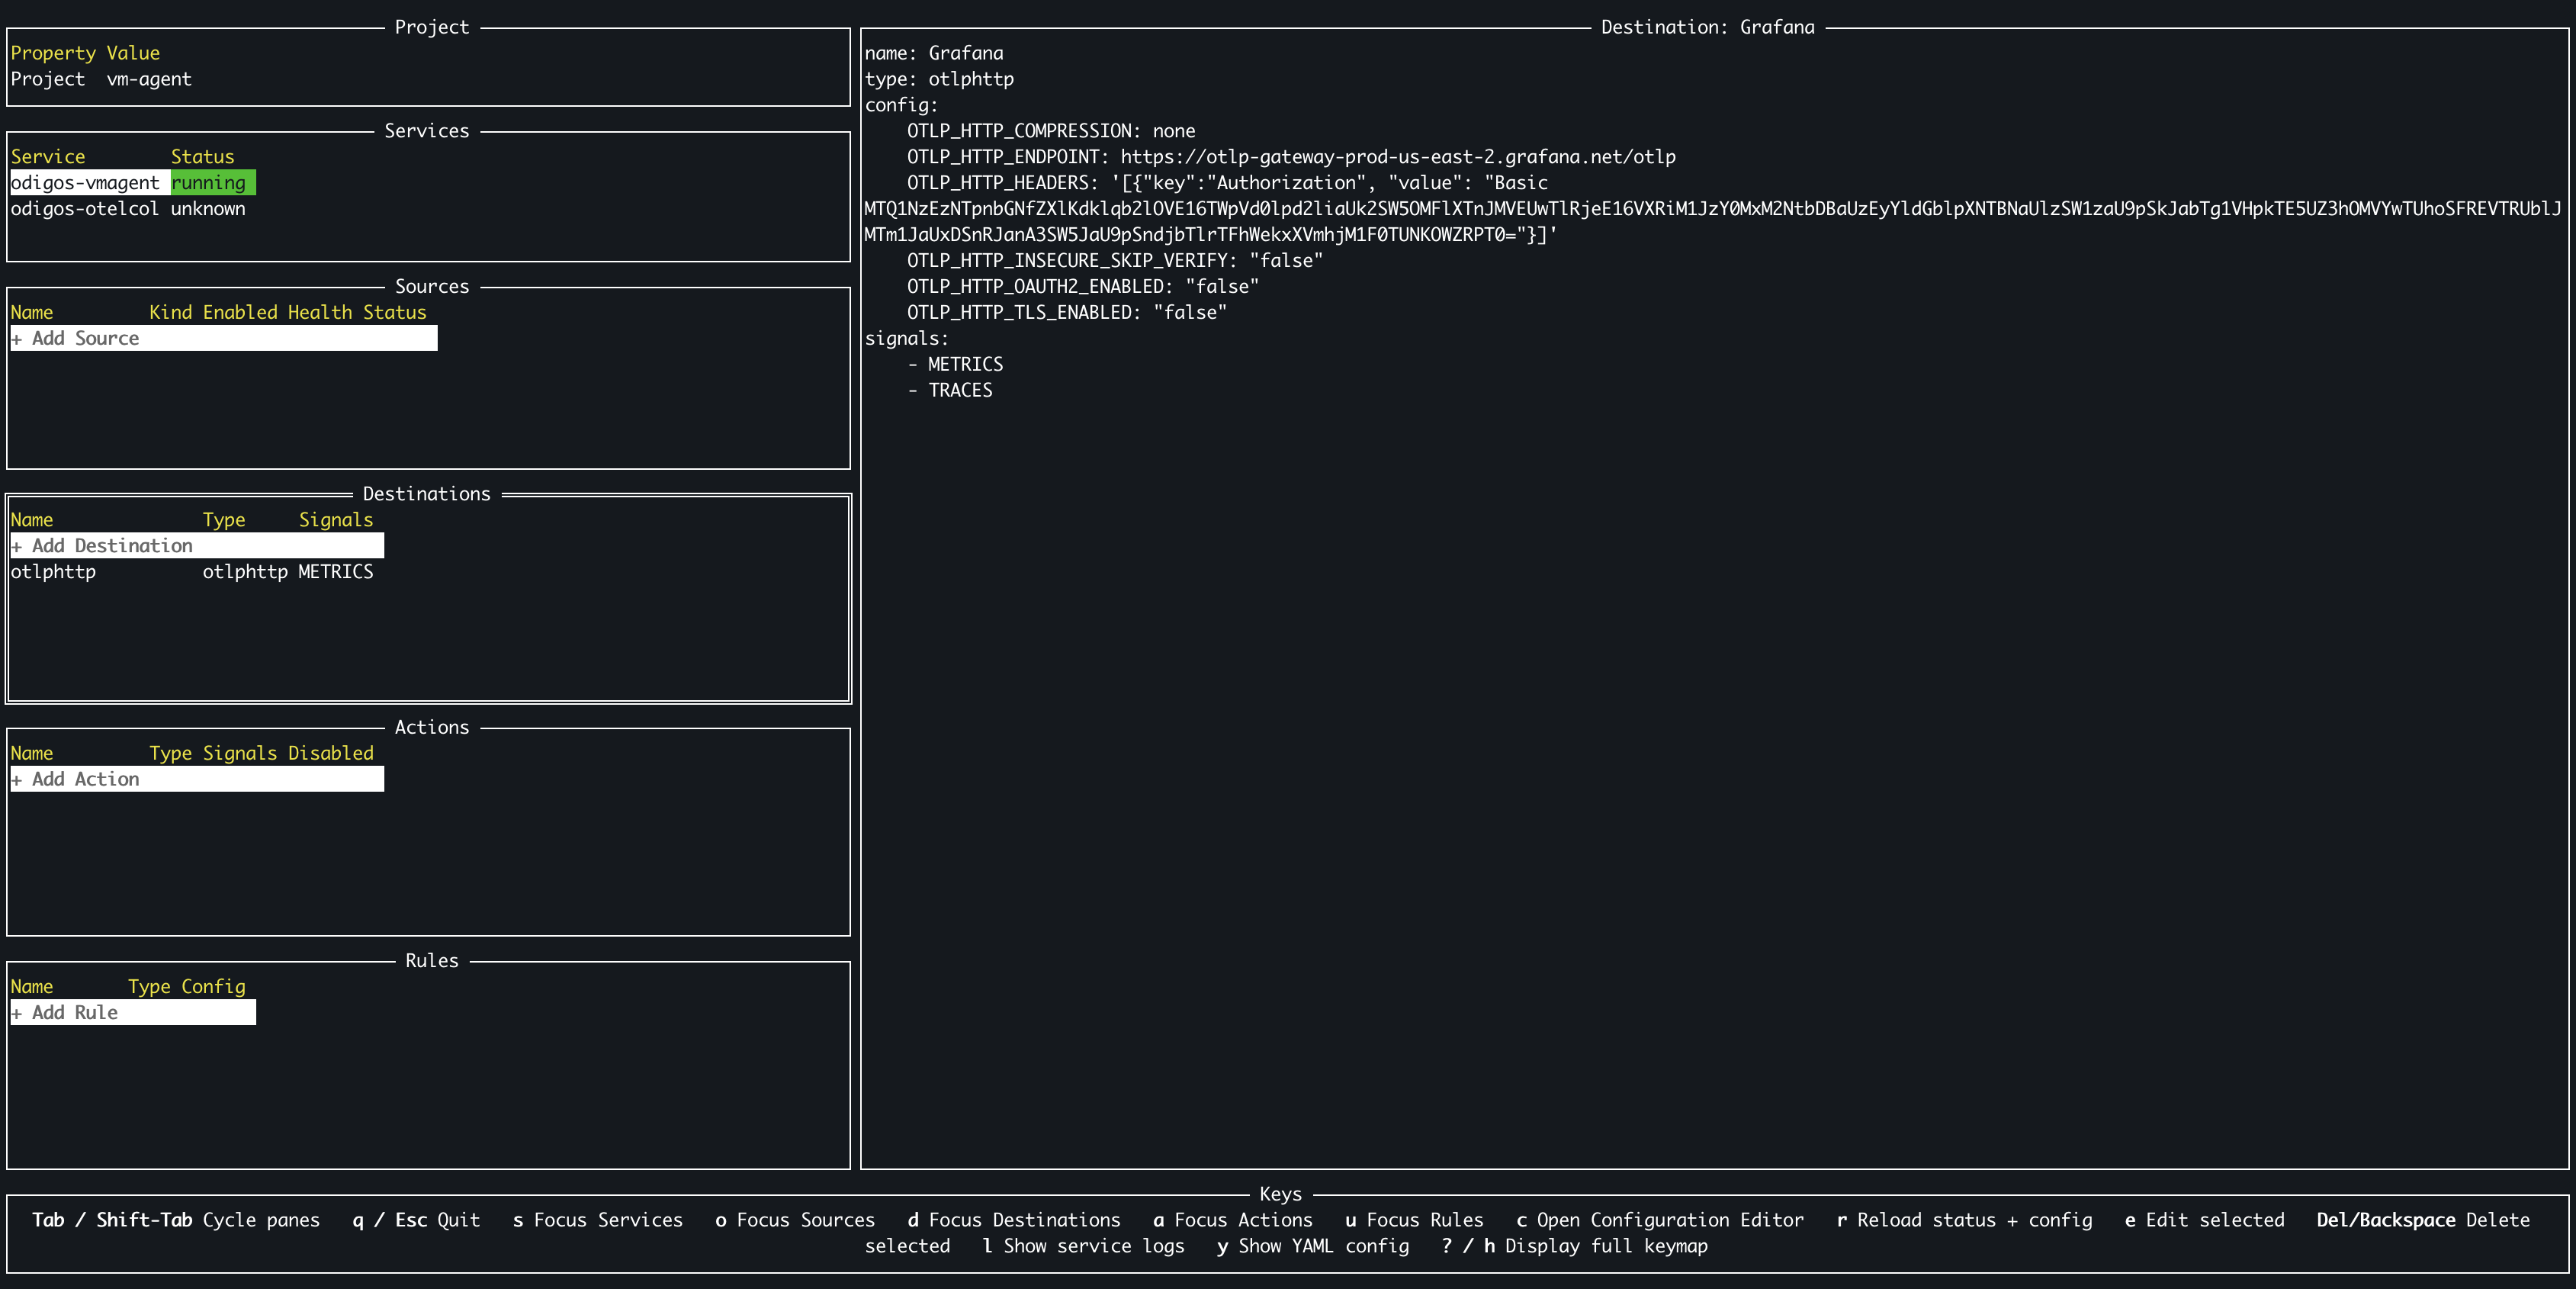This screenshot has height=1289, width=2576.
Task: Click the TRACES signal entry
Action: pos(960,391)
